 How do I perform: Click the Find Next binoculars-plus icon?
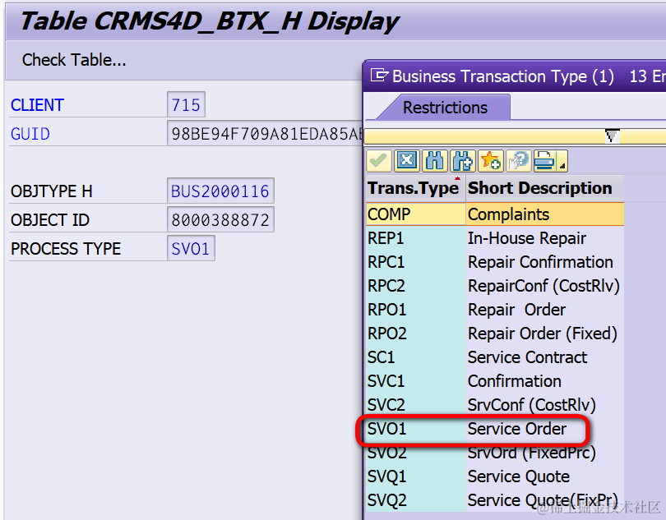click(x=463, y=161)
